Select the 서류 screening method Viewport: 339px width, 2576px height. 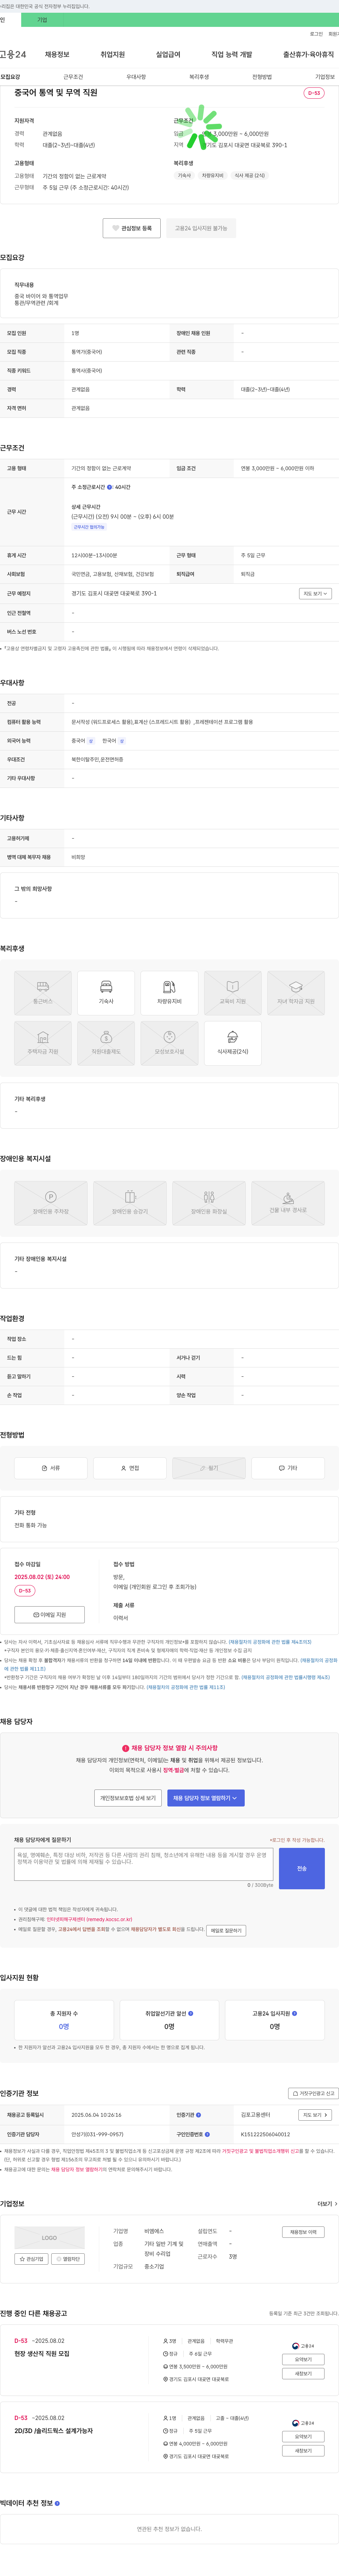click(x=51, y=1468)
